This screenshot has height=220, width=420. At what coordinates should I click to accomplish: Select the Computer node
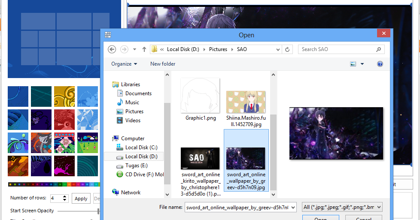click(x=128, y=139)
